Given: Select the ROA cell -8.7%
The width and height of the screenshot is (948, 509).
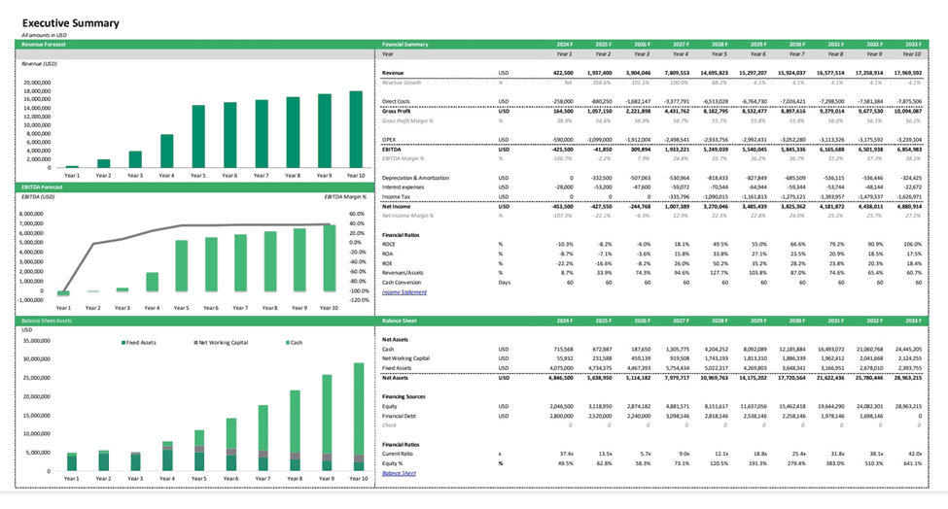Looking at the screenshot, I should 566,254.
